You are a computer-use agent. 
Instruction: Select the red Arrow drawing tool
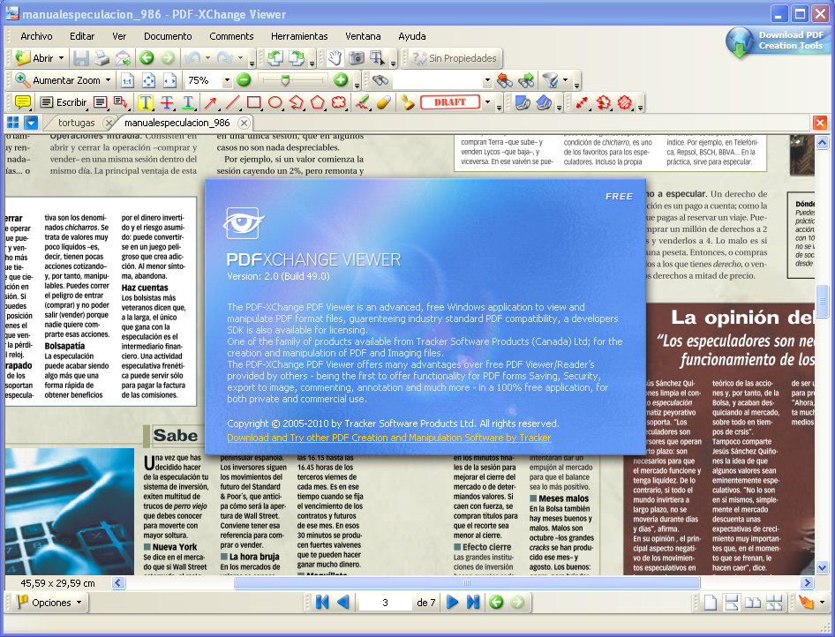[x=211, y=102]
